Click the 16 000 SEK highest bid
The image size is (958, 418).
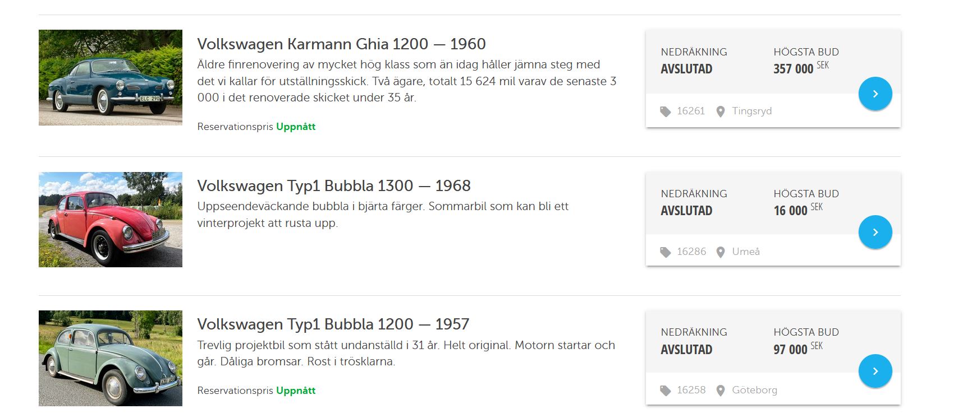(x=797, y=210)
